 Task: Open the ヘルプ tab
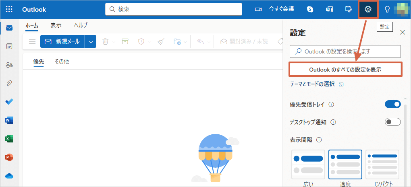[x=81, y=25]
